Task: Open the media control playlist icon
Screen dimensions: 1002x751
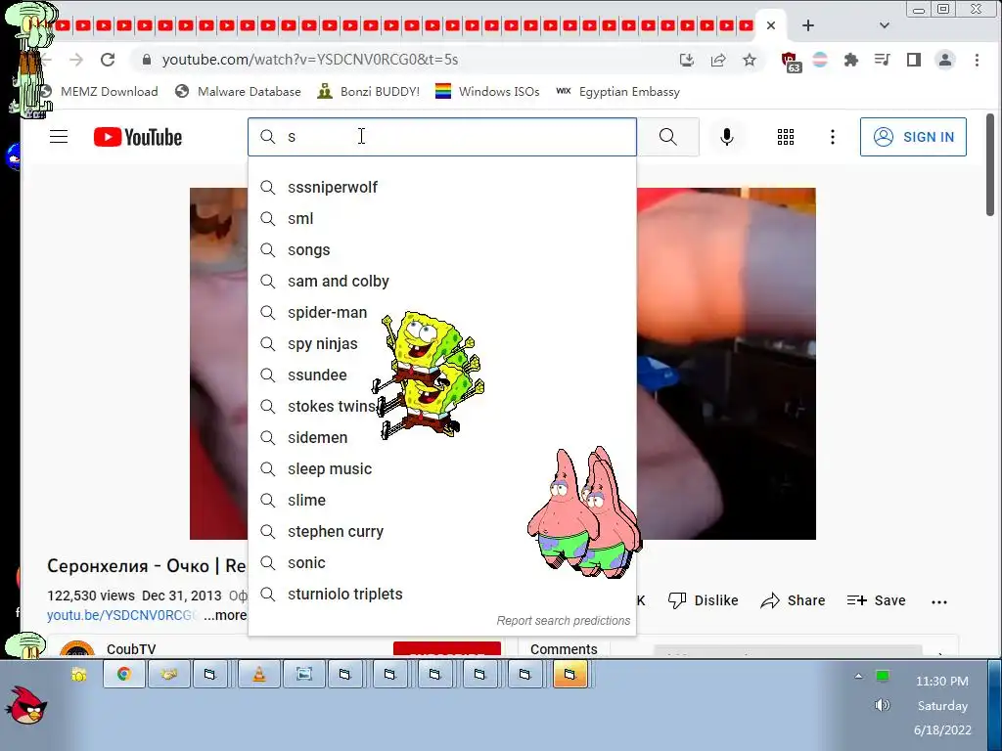Action: pos(882,60)
